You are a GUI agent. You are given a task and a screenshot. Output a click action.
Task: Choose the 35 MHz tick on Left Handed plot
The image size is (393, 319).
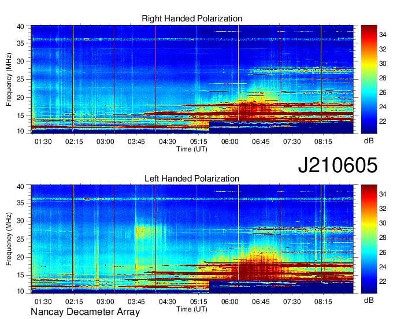(21, 203)
